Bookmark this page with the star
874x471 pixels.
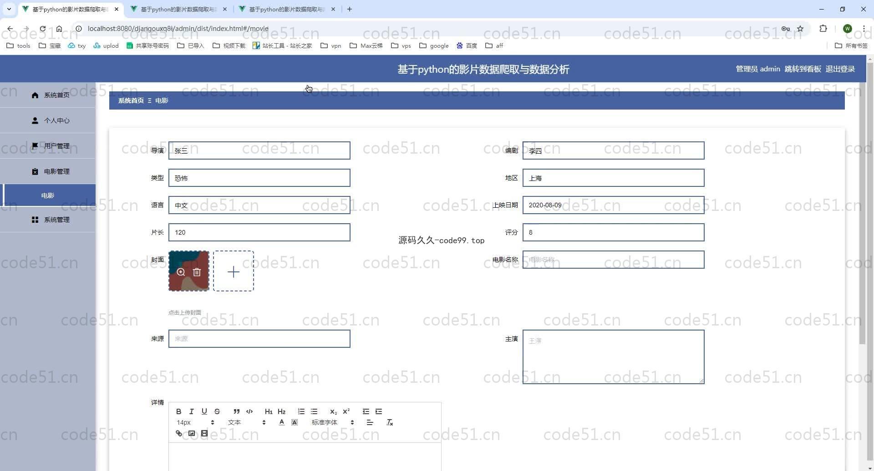point(800,29)
